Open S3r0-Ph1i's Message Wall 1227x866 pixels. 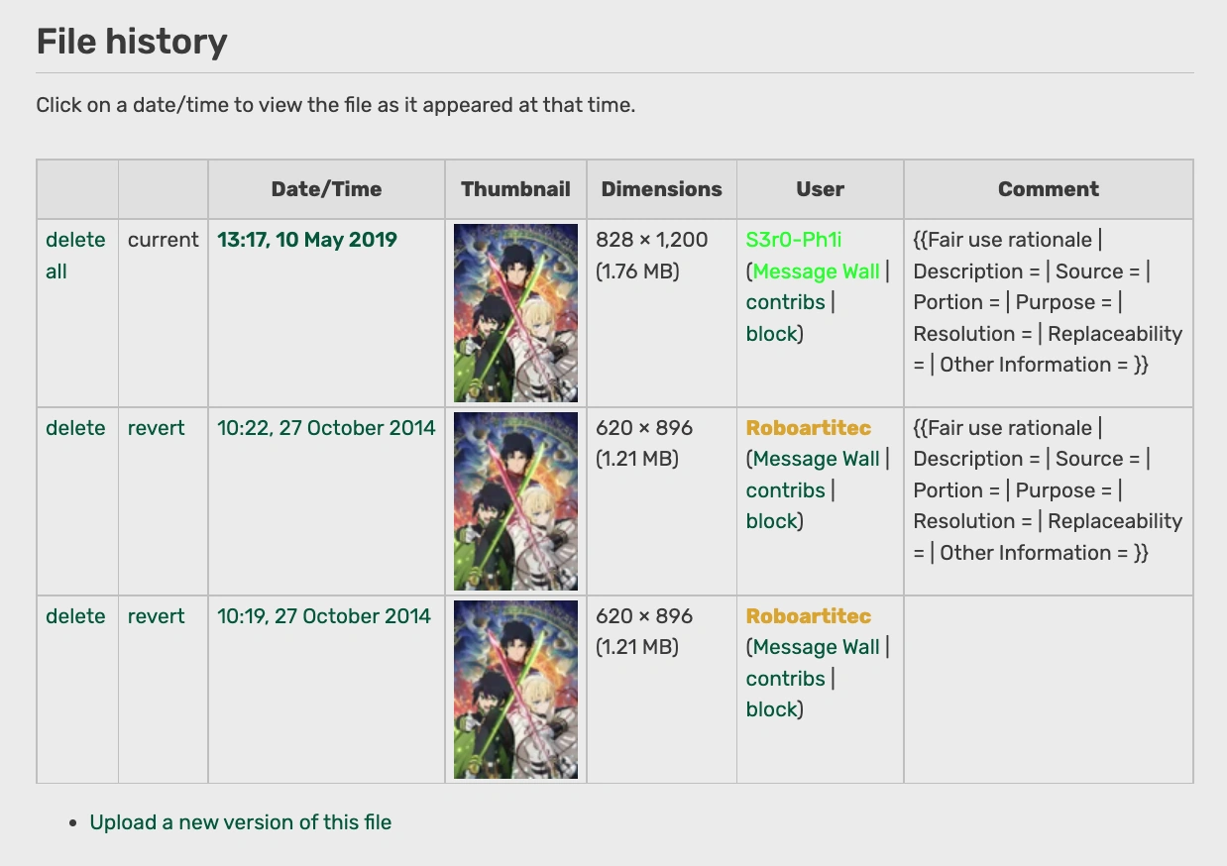coord(815,271)
